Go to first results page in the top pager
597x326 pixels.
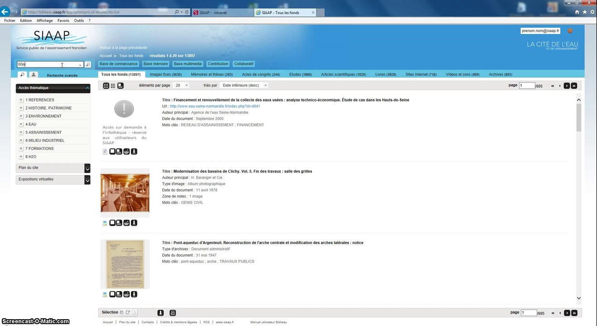(553, 86)
